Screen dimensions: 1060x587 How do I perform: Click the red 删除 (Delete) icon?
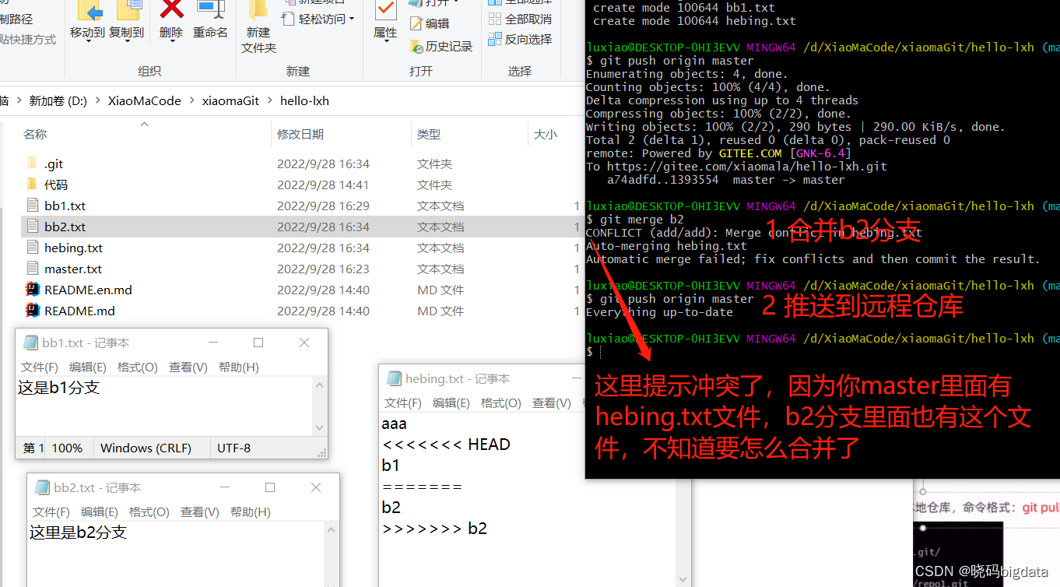tap(171, 19)
